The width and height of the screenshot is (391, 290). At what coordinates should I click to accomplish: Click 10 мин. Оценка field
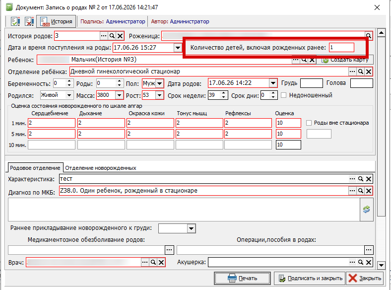click(x=288, y=145)
